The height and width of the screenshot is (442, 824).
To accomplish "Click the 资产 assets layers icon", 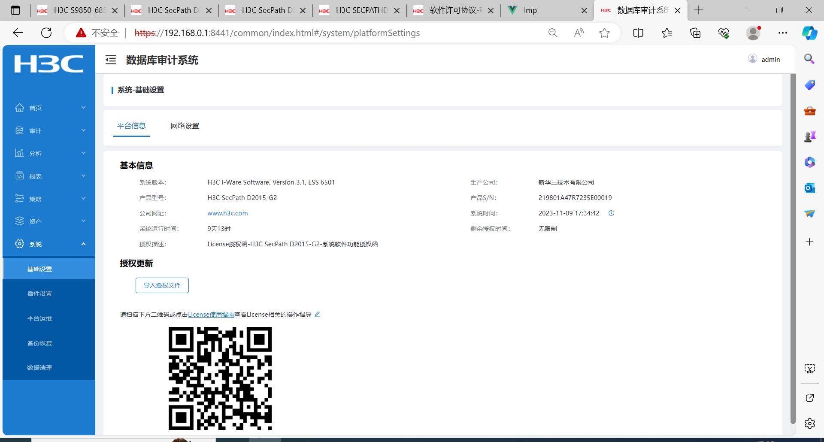I will (x=20, y=221).
